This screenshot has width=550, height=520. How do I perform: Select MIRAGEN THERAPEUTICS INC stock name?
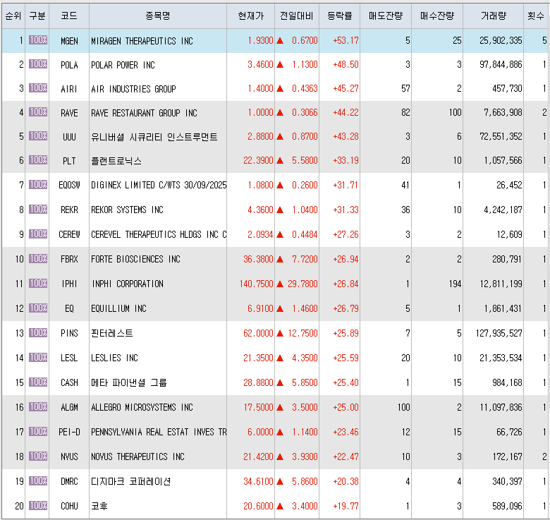[x=142, y=41]
